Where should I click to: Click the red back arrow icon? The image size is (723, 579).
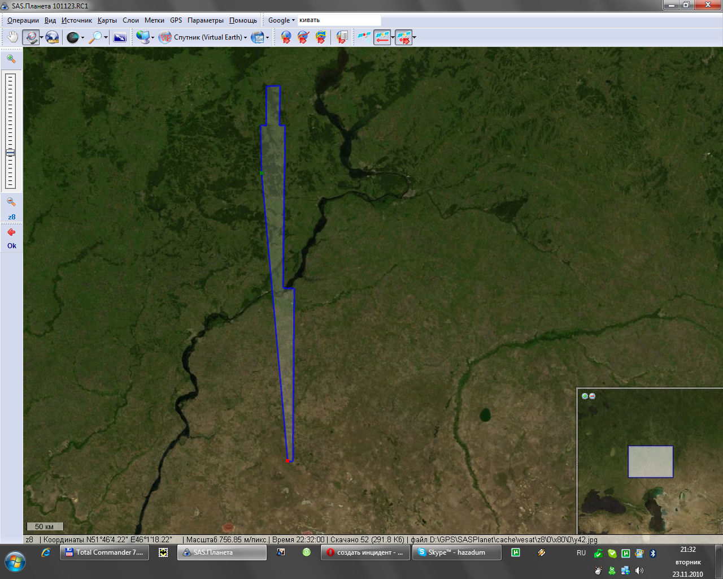pos(11,232)
